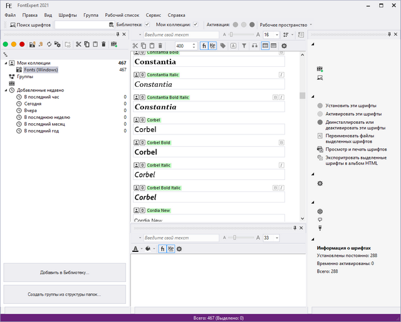Toggle the ligatures 'fi' button in font list toolbar
This screenshot has width=401, height=322.
[x=204, y=46]
